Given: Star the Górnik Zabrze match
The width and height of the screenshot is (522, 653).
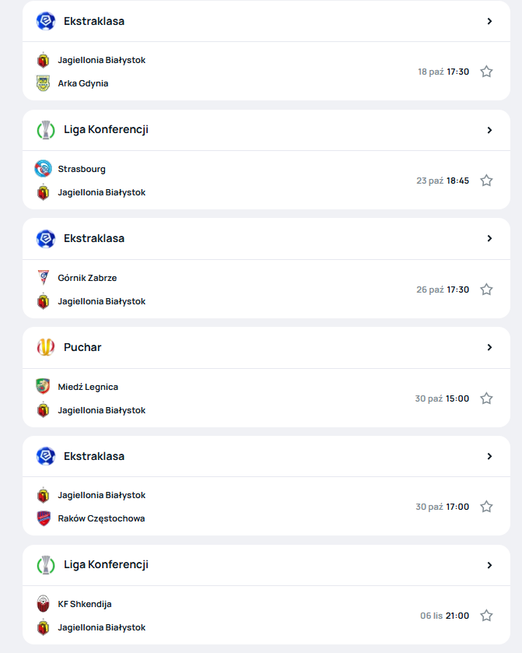Looking at the screenshot, I should point(486,290).
